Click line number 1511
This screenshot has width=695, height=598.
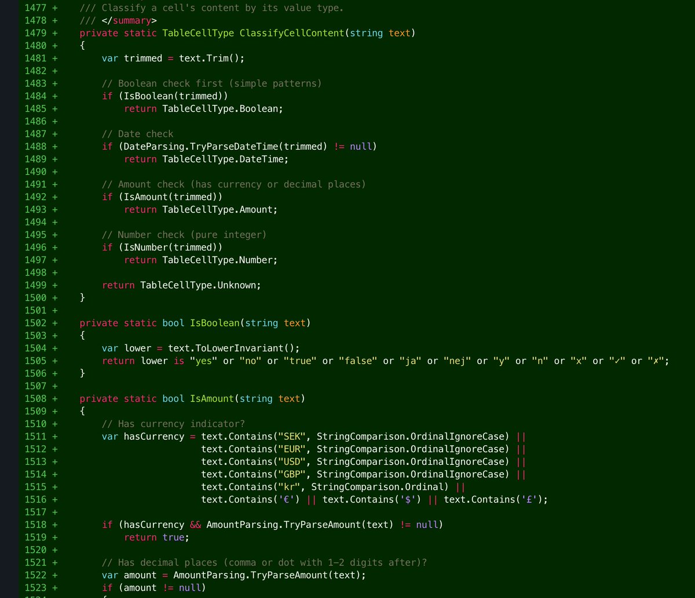(35, 436)
